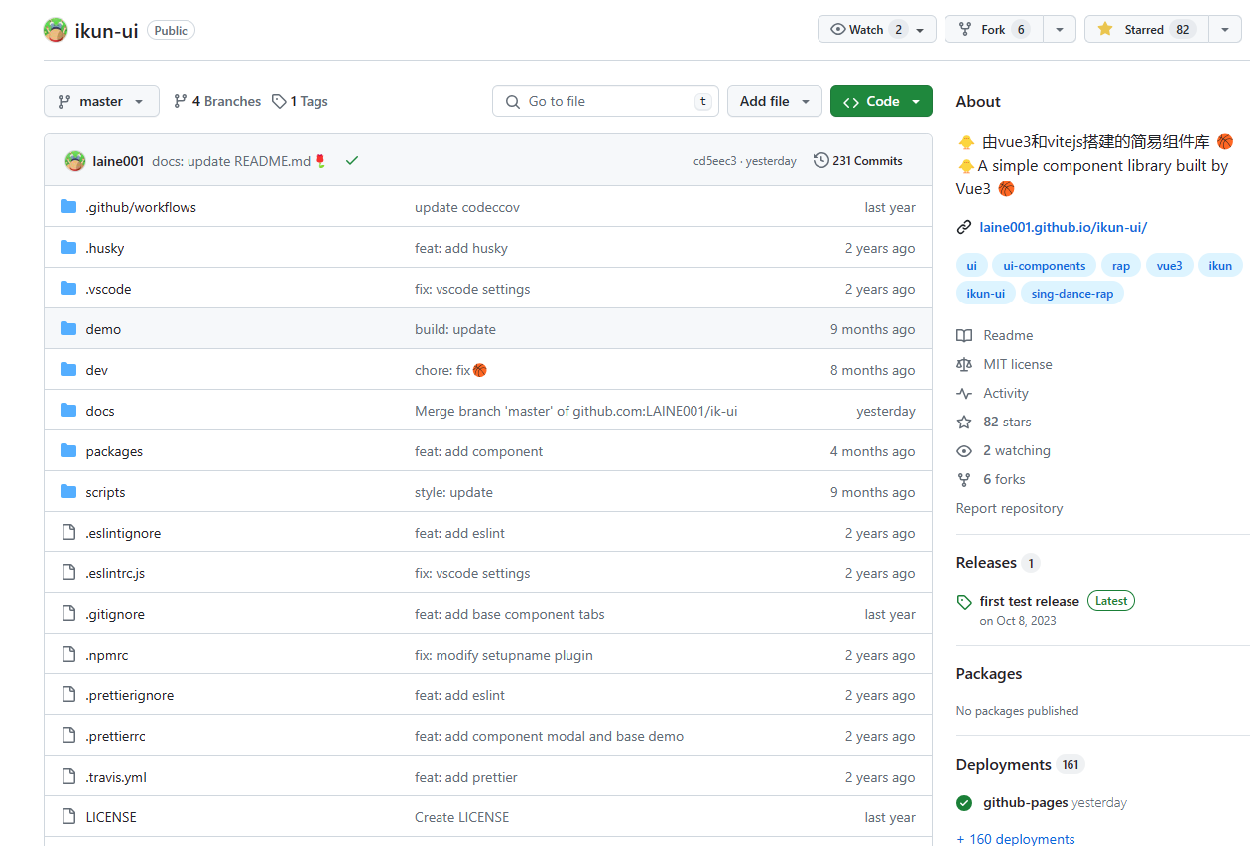
Task: Click the .vscode folder icon
Action: (68, 289)
